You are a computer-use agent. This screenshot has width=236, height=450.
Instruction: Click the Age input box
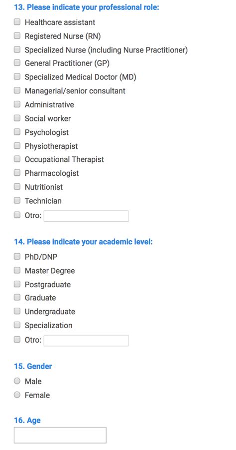60,435
